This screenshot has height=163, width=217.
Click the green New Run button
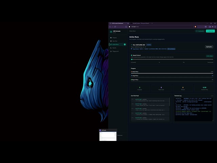[x=210, y=31]
